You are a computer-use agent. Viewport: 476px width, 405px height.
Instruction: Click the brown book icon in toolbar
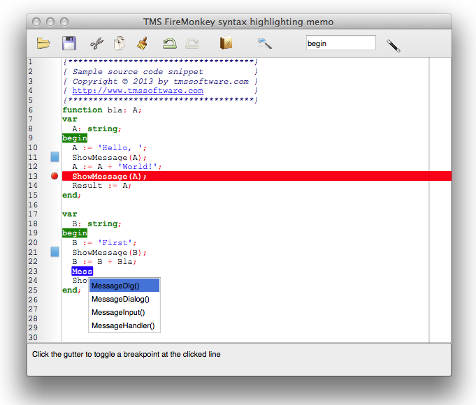point(226,43)
